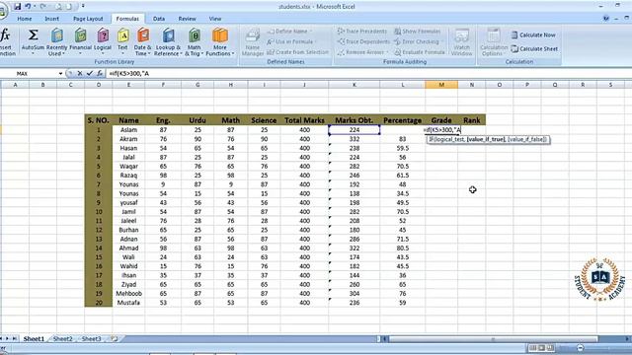Screen dimensions: 632x355
Task: Click the Marks Obt. cell showing 224
Action: (355, 129)
